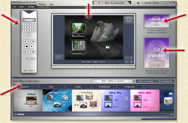Click the next page arrows in menu preview
188x123 pixels.
point(107,47)
